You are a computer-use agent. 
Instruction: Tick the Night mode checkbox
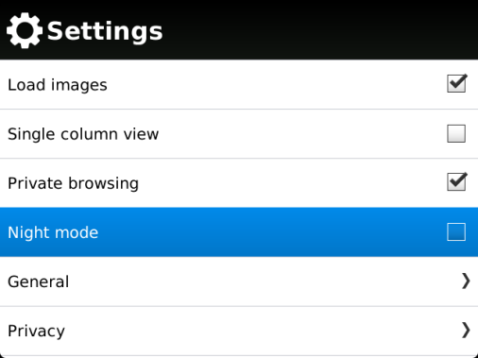point(456,231)
